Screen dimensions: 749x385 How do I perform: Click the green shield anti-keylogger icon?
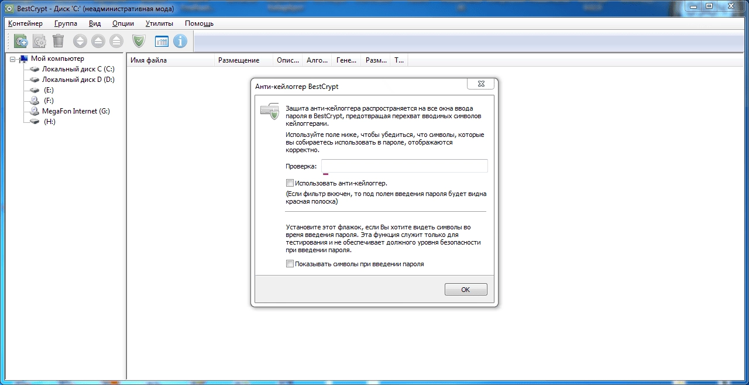tap(139, 41)
